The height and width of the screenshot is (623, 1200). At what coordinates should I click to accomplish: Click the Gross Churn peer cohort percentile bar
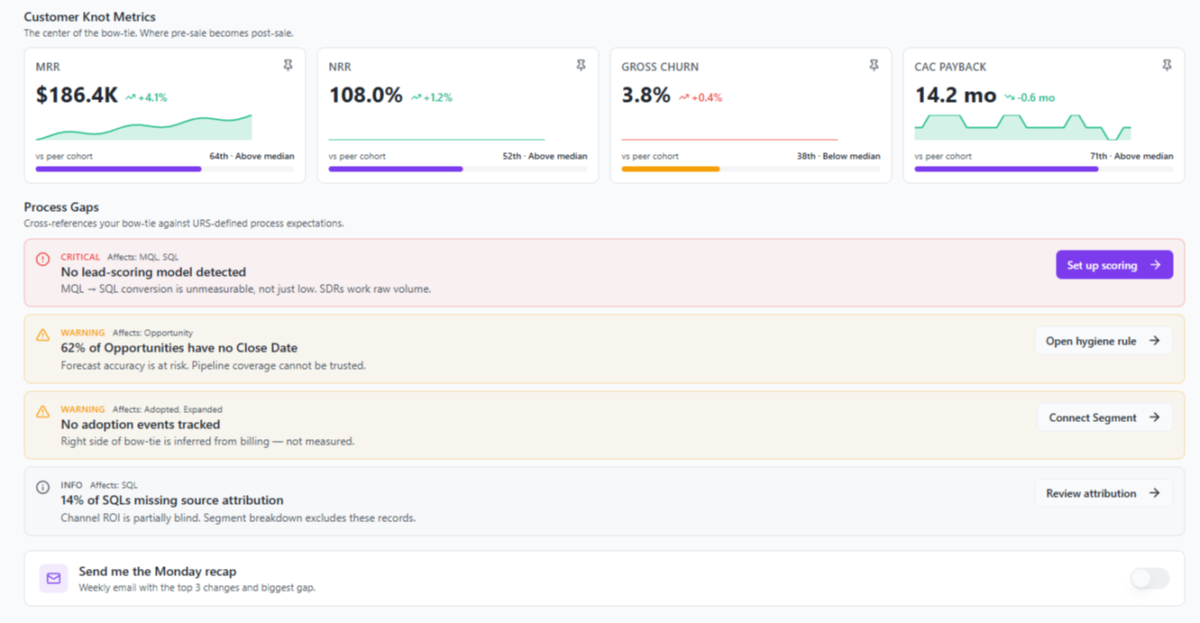tap(751, 169)
